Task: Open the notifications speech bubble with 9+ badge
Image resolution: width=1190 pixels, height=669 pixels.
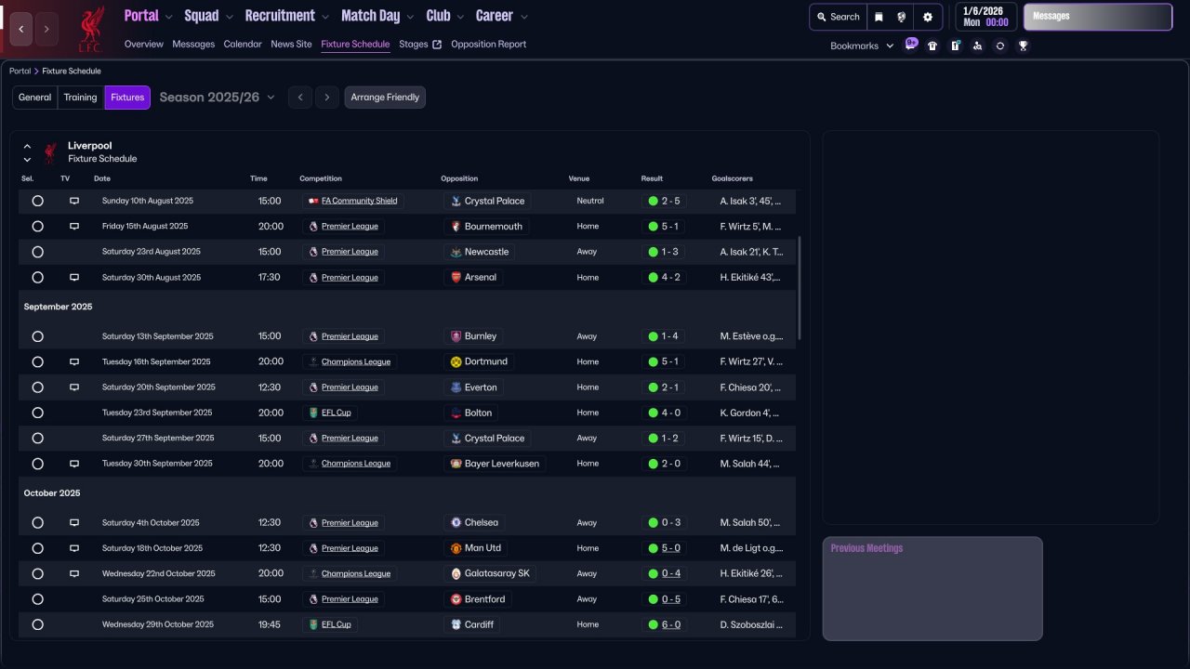Action: (x=910, y=45)
